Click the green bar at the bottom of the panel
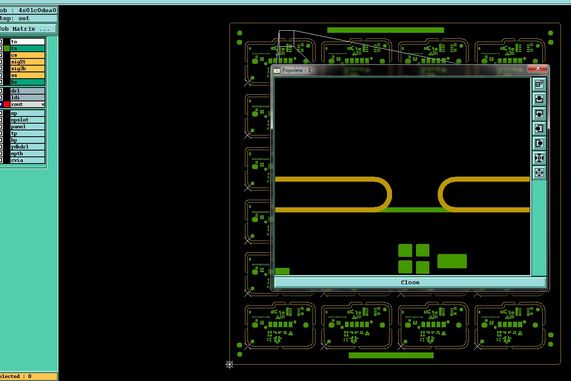This screenshot has height=381, width=571. pos(391,355)
